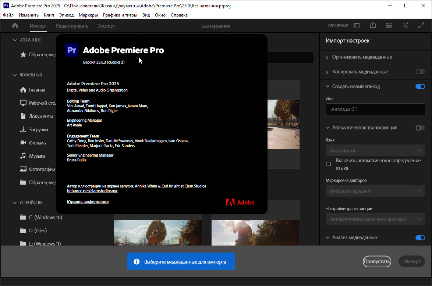Open the Фильмы location in the sidebar
Screen dimensions: 432x286
38,143
